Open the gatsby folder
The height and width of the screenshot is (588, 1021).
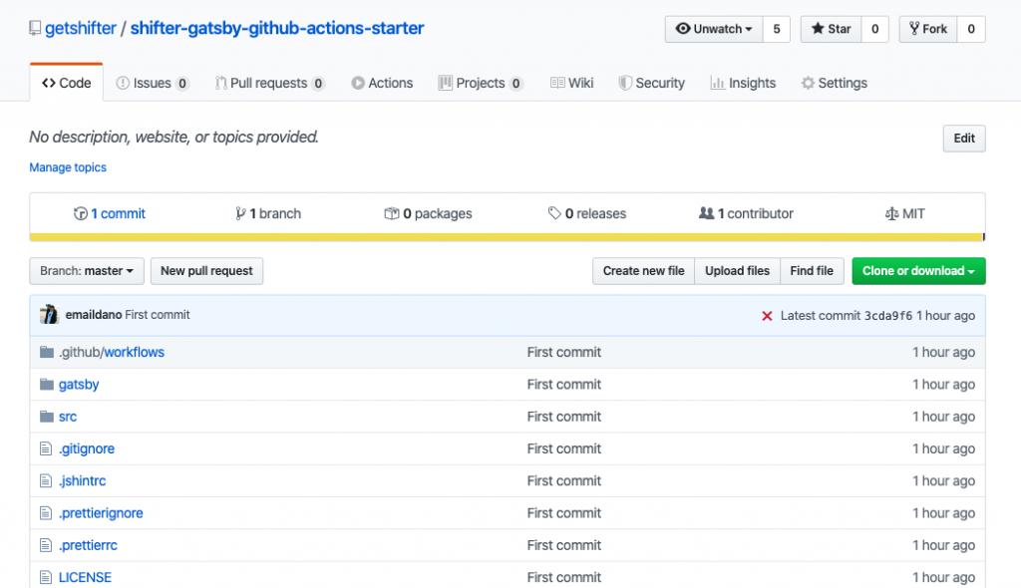coord(79,384)
